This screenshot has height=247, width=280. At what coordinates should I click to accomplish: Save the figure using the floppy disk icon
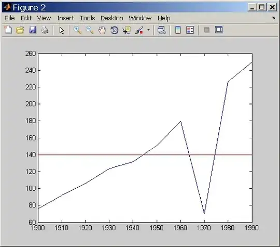pos(33,30)
